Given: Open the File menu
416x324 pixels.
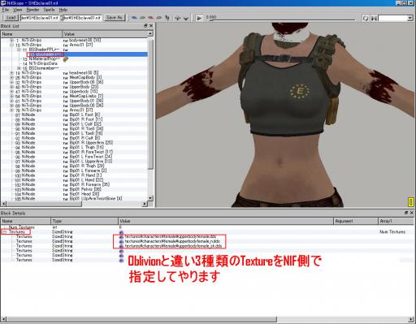Looking at the screenshot, I should pos(6,10).
